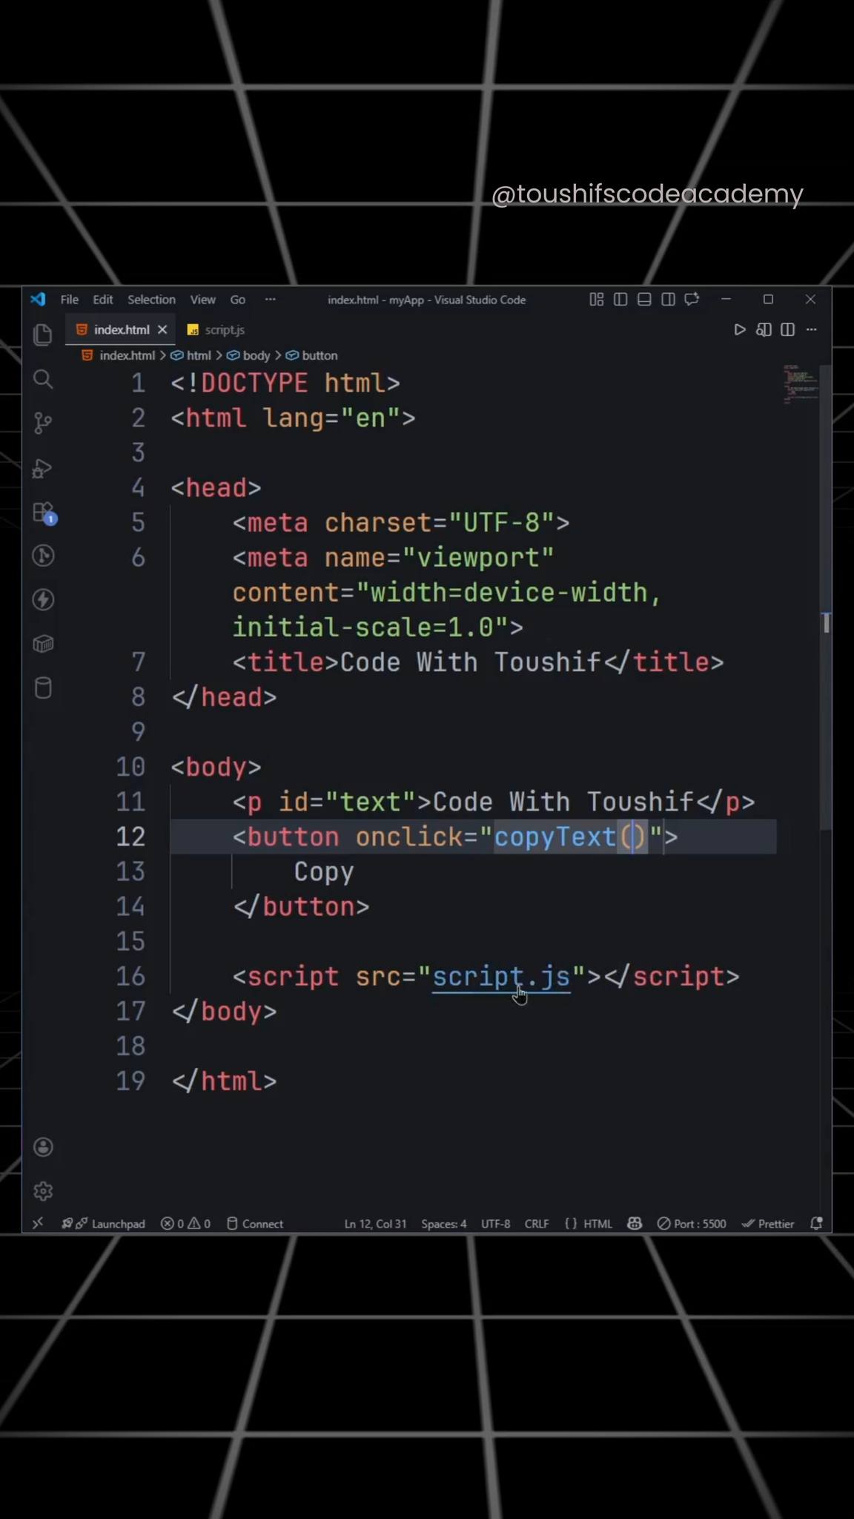
Task: Open the Run and Debug view
Action: pyautogui.click(x=43, y=468)
